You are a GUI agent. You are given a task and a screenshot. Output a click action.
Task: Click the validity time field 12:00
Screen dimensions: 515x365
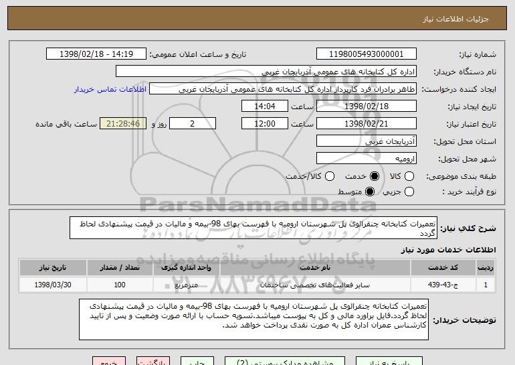[265, 124]
